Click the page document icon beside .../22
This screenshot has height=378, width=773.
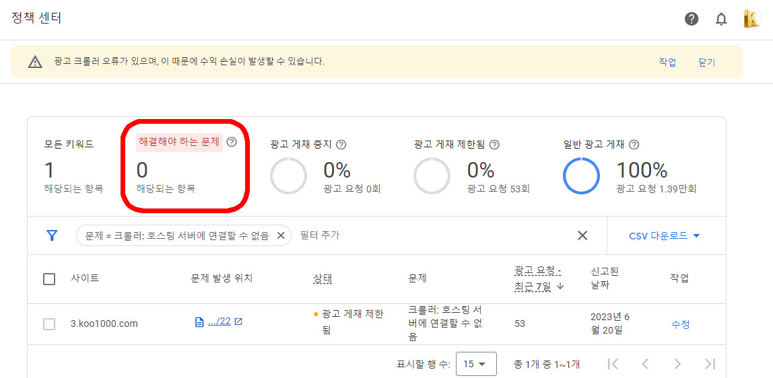pos(199,322)
